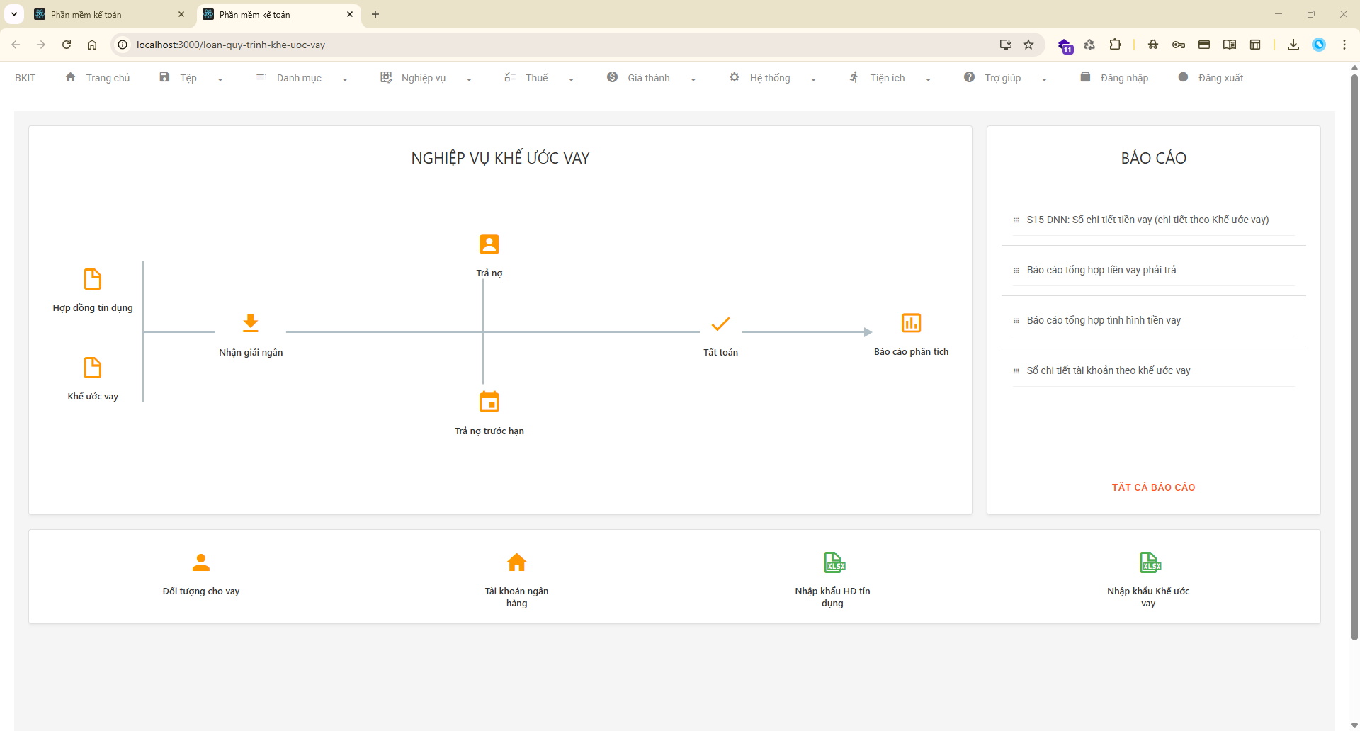Open the Danh mục menu
Screen dimensions: 1360x731
299,78
